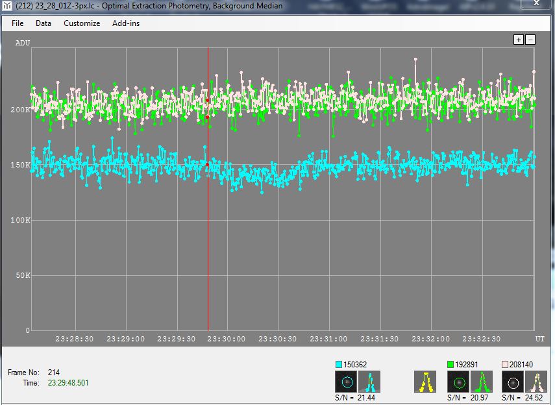The width and height of the screenshot is (555, 405).
Task: Click the cyan color swatch for 150362
Action: pyautogui.click(x=338, y=365)
